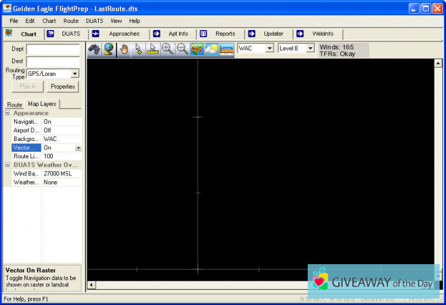Click the binoculars search icon
This screenshot has width=446, height=305.
pos(94,49)
